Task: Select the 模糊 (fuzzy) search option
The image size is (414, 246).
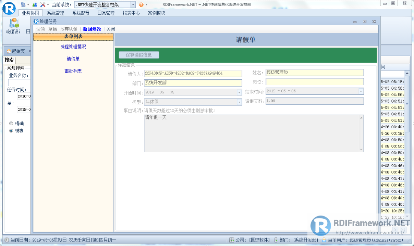Action: (x=11, y=130)
